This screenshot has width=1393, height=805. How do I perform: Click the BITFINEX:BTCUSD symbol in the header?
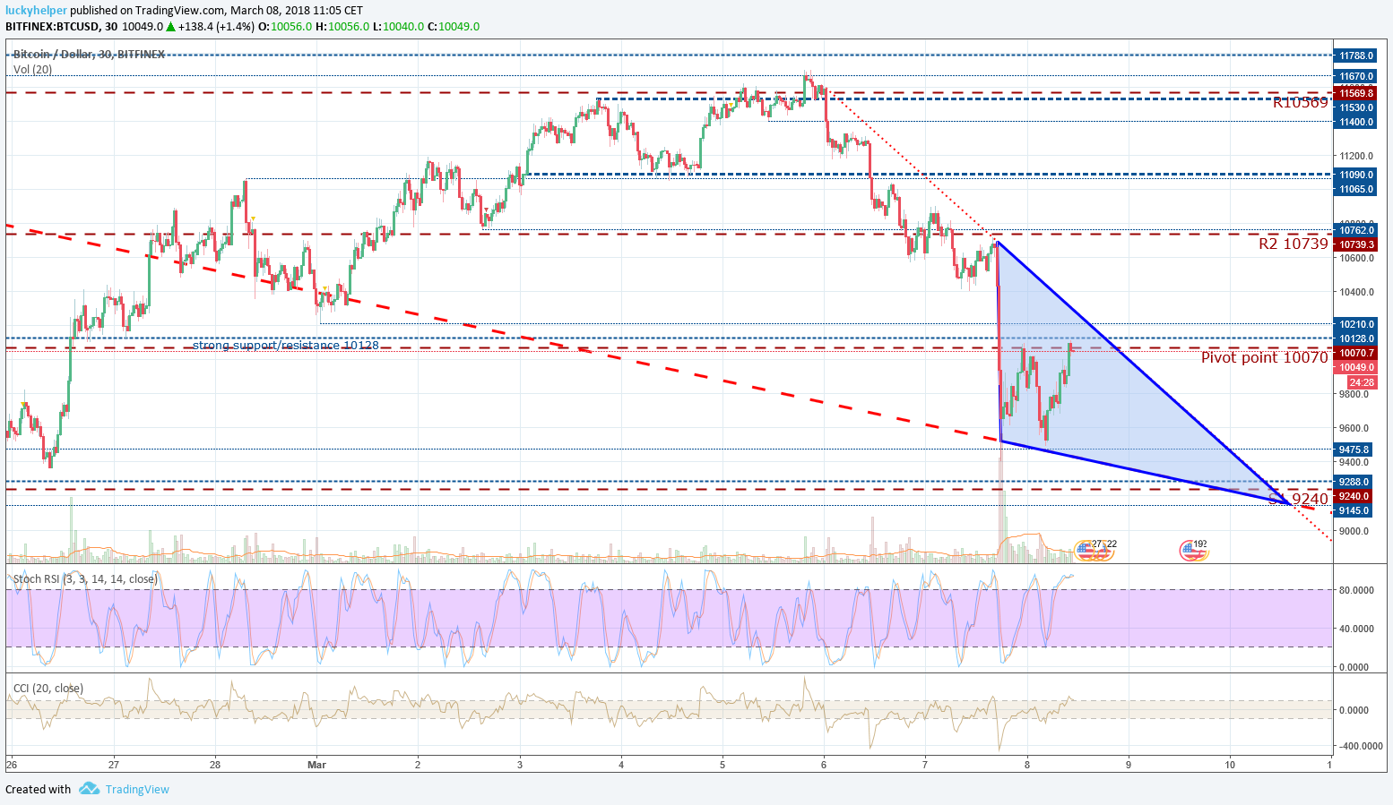(x=52, y=26)
